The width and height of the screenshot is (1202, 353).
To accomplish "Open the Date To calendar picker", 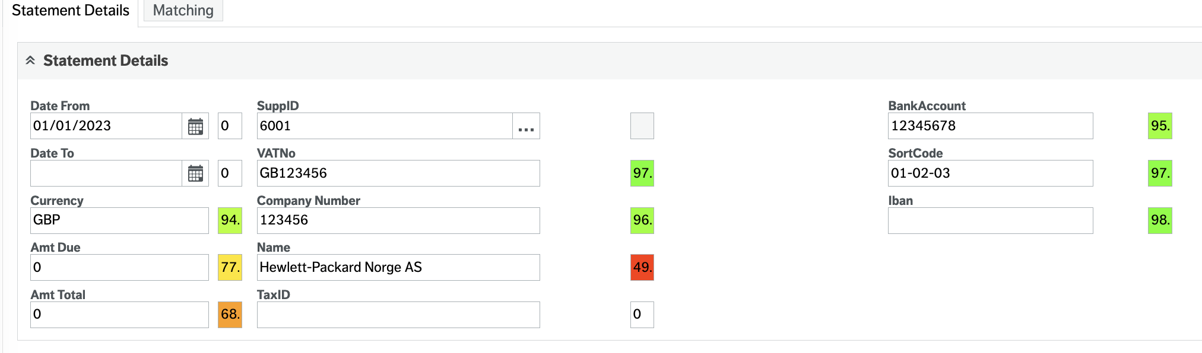I will pyautogui.click(x=196, y=173).
